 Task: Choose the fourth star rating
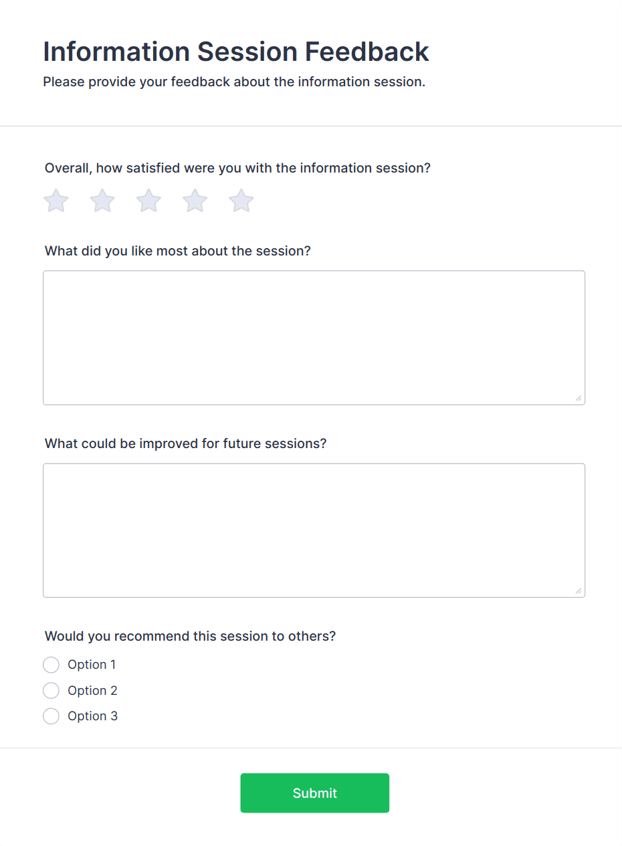195,201
